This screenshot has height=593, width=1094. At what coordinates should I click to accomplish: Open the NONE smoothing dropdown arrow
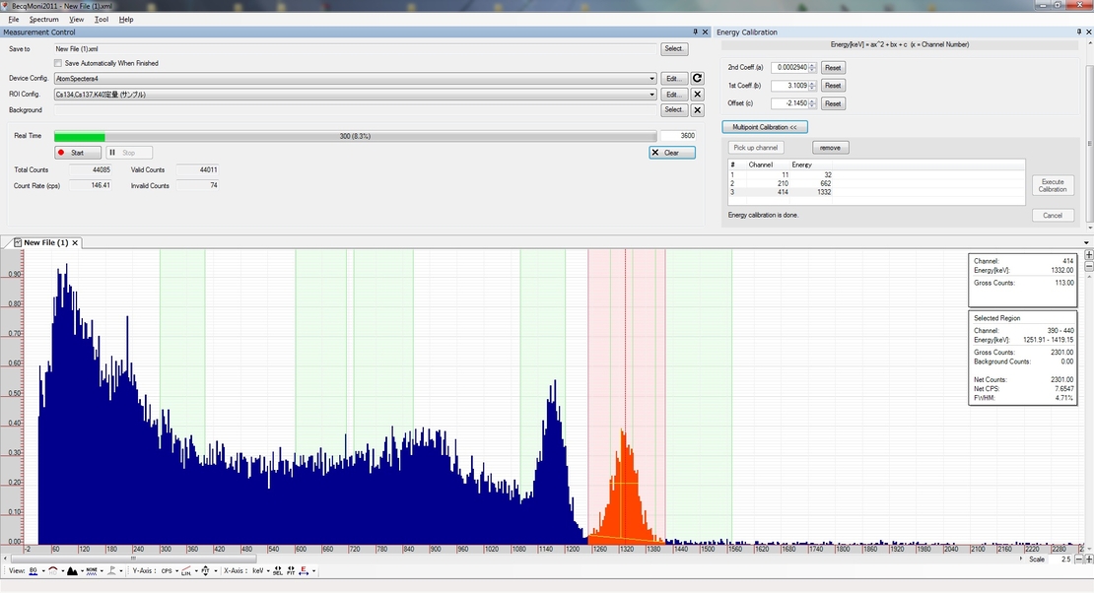102,570
